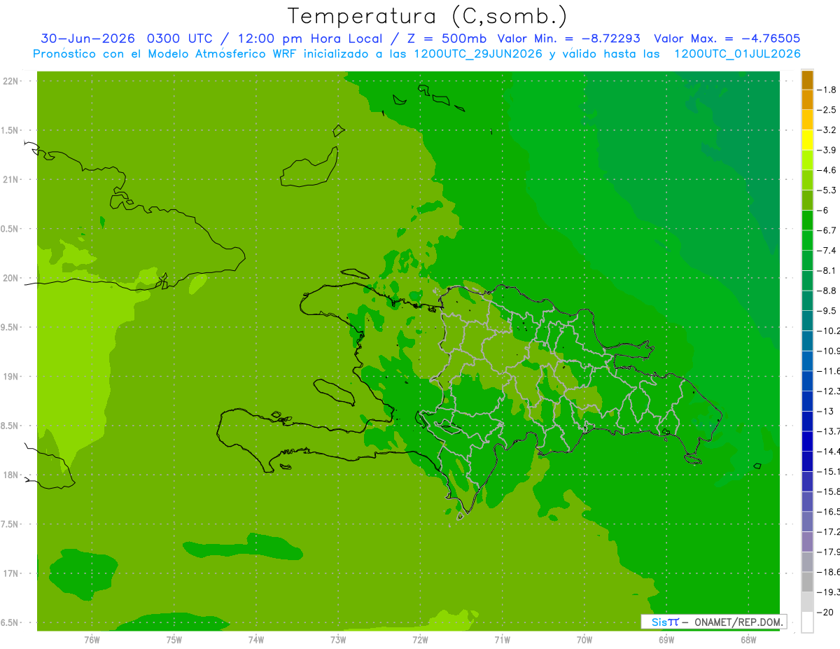Viewport: 840px width, 649px height.
Task: Click the "-20" colorbar value
Action: 825,613
